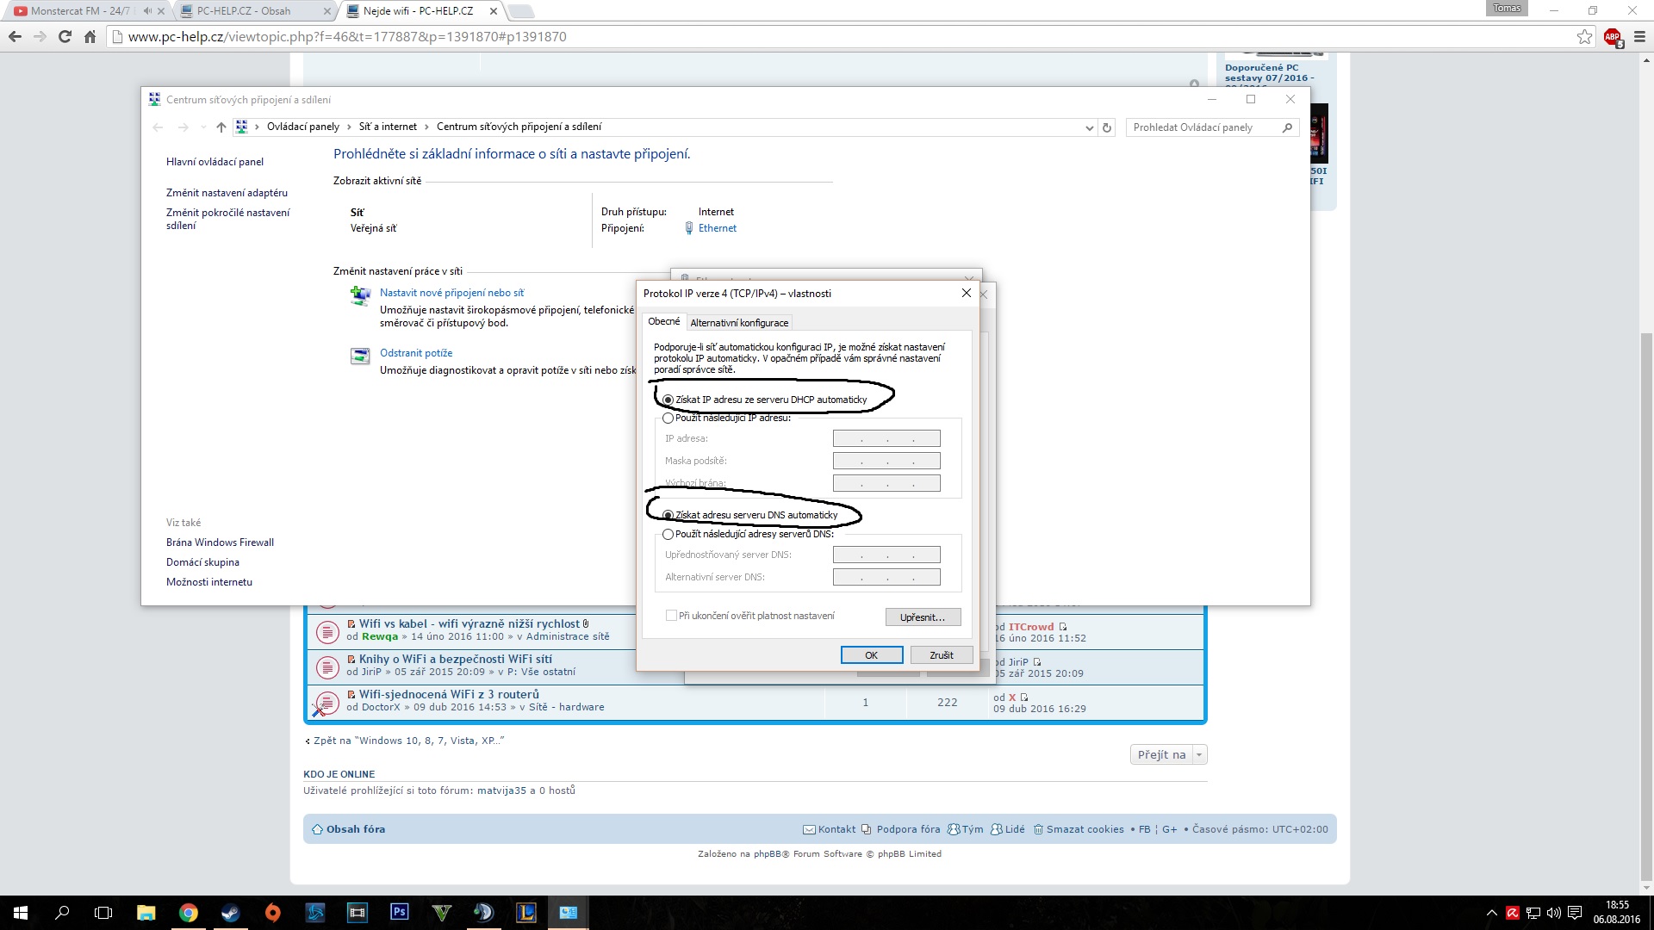
Task: Click the browser reload icon
Action: 65,36
